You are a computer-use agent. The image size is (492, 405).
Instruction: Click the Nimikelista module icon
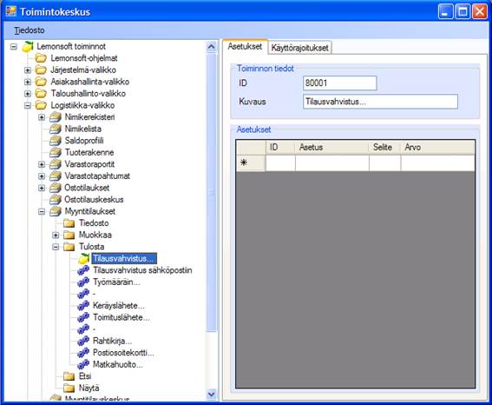(56, 129)
